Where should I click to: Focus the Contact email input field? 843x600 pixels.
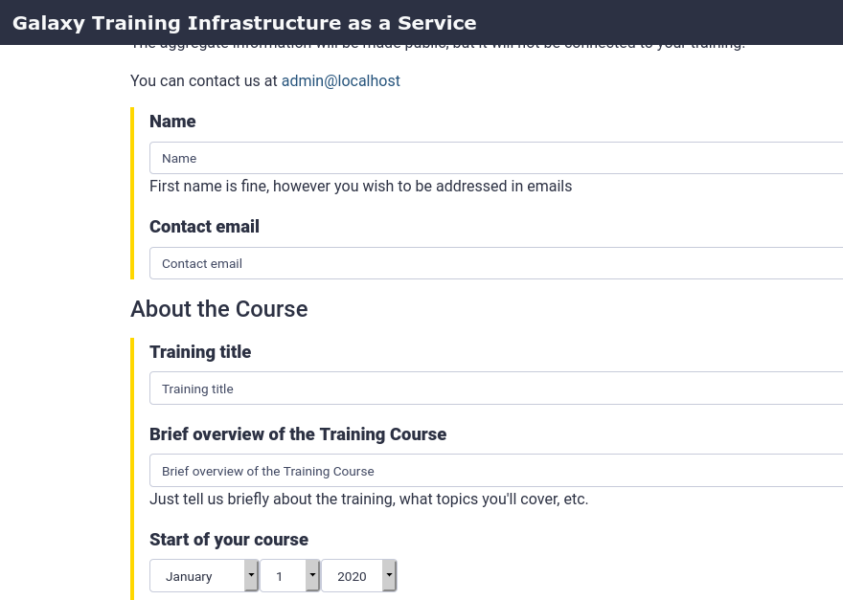(496, 263)
